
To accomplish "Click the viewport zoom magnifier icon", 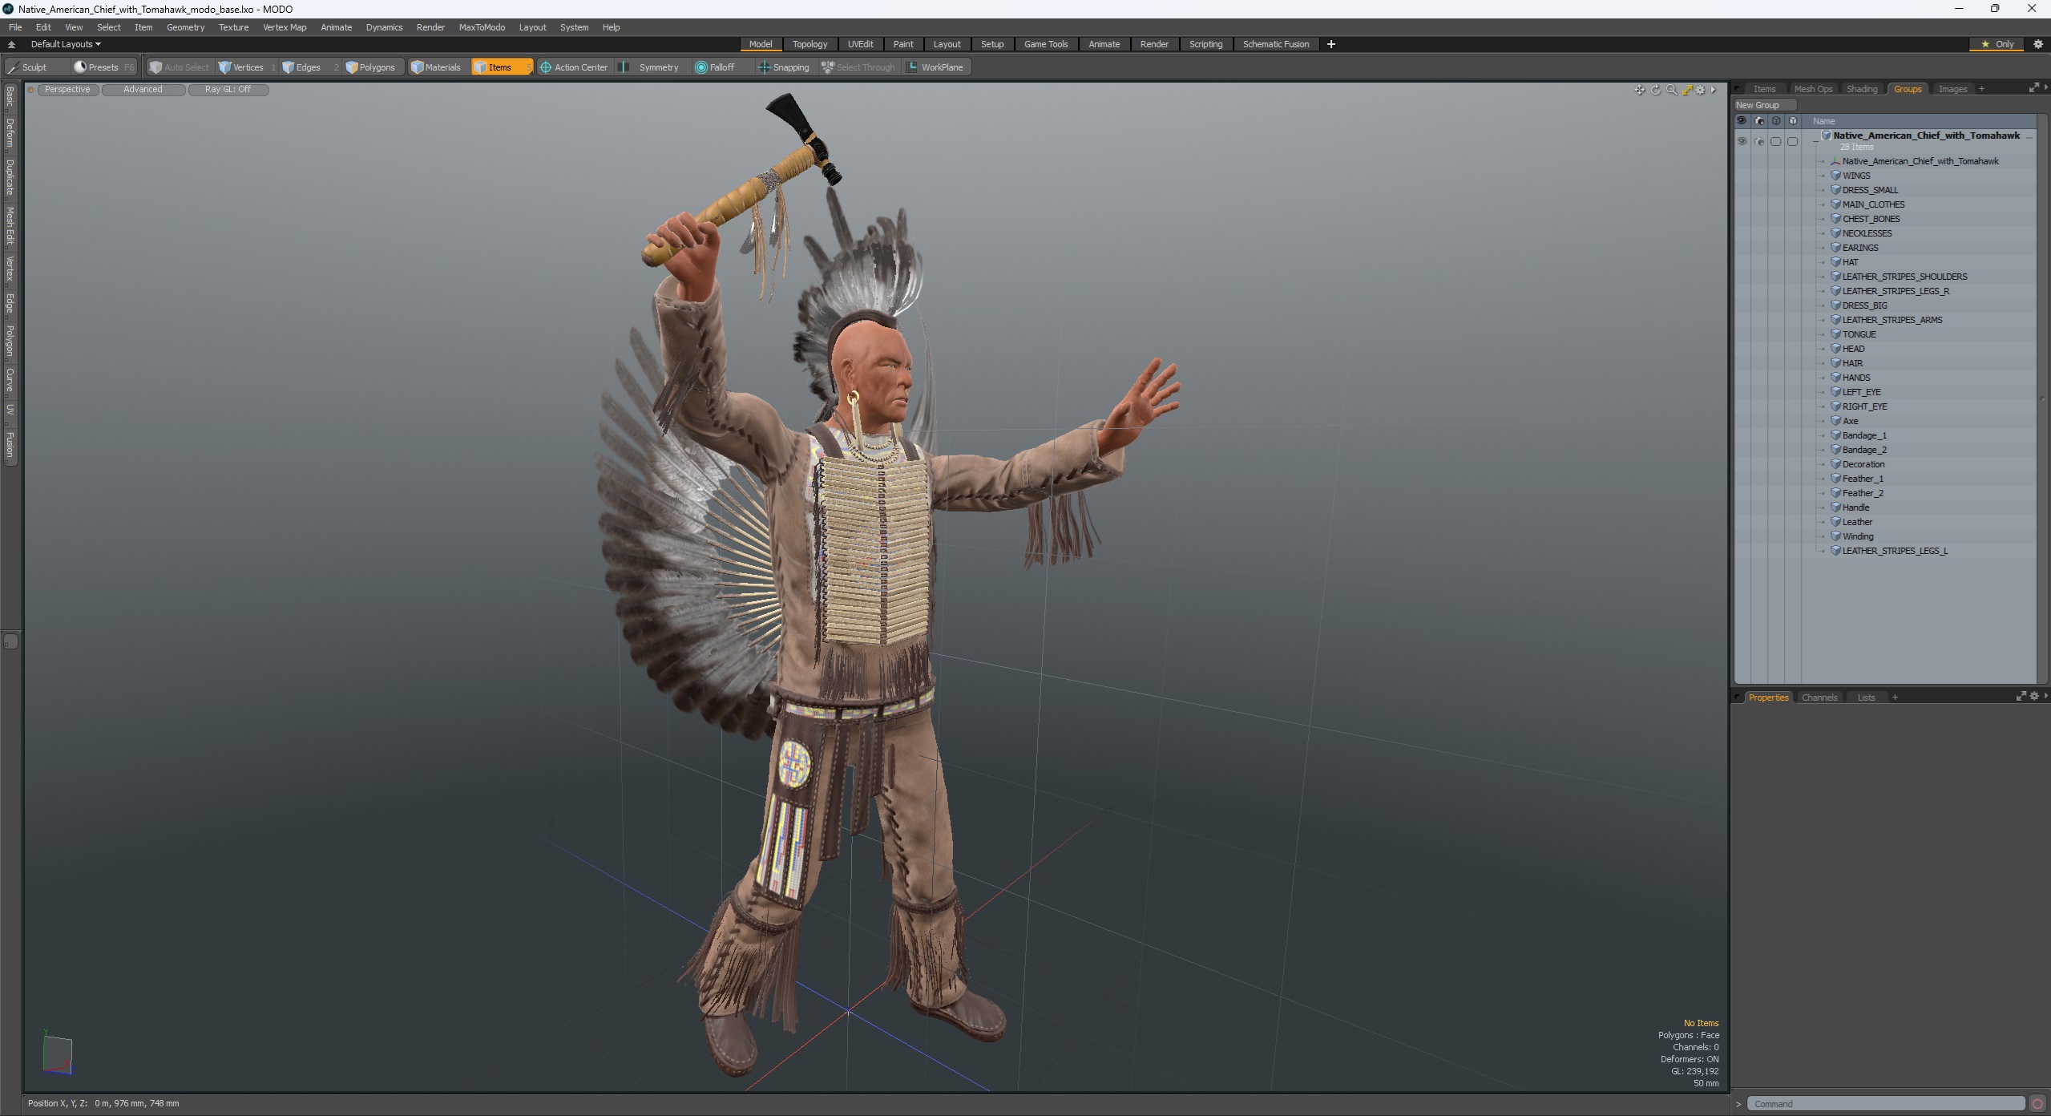I will coord(1671,90).
